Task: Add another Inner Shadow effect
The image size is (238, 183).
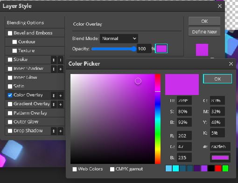Action: pyautogui.click(x=61, y=69)
